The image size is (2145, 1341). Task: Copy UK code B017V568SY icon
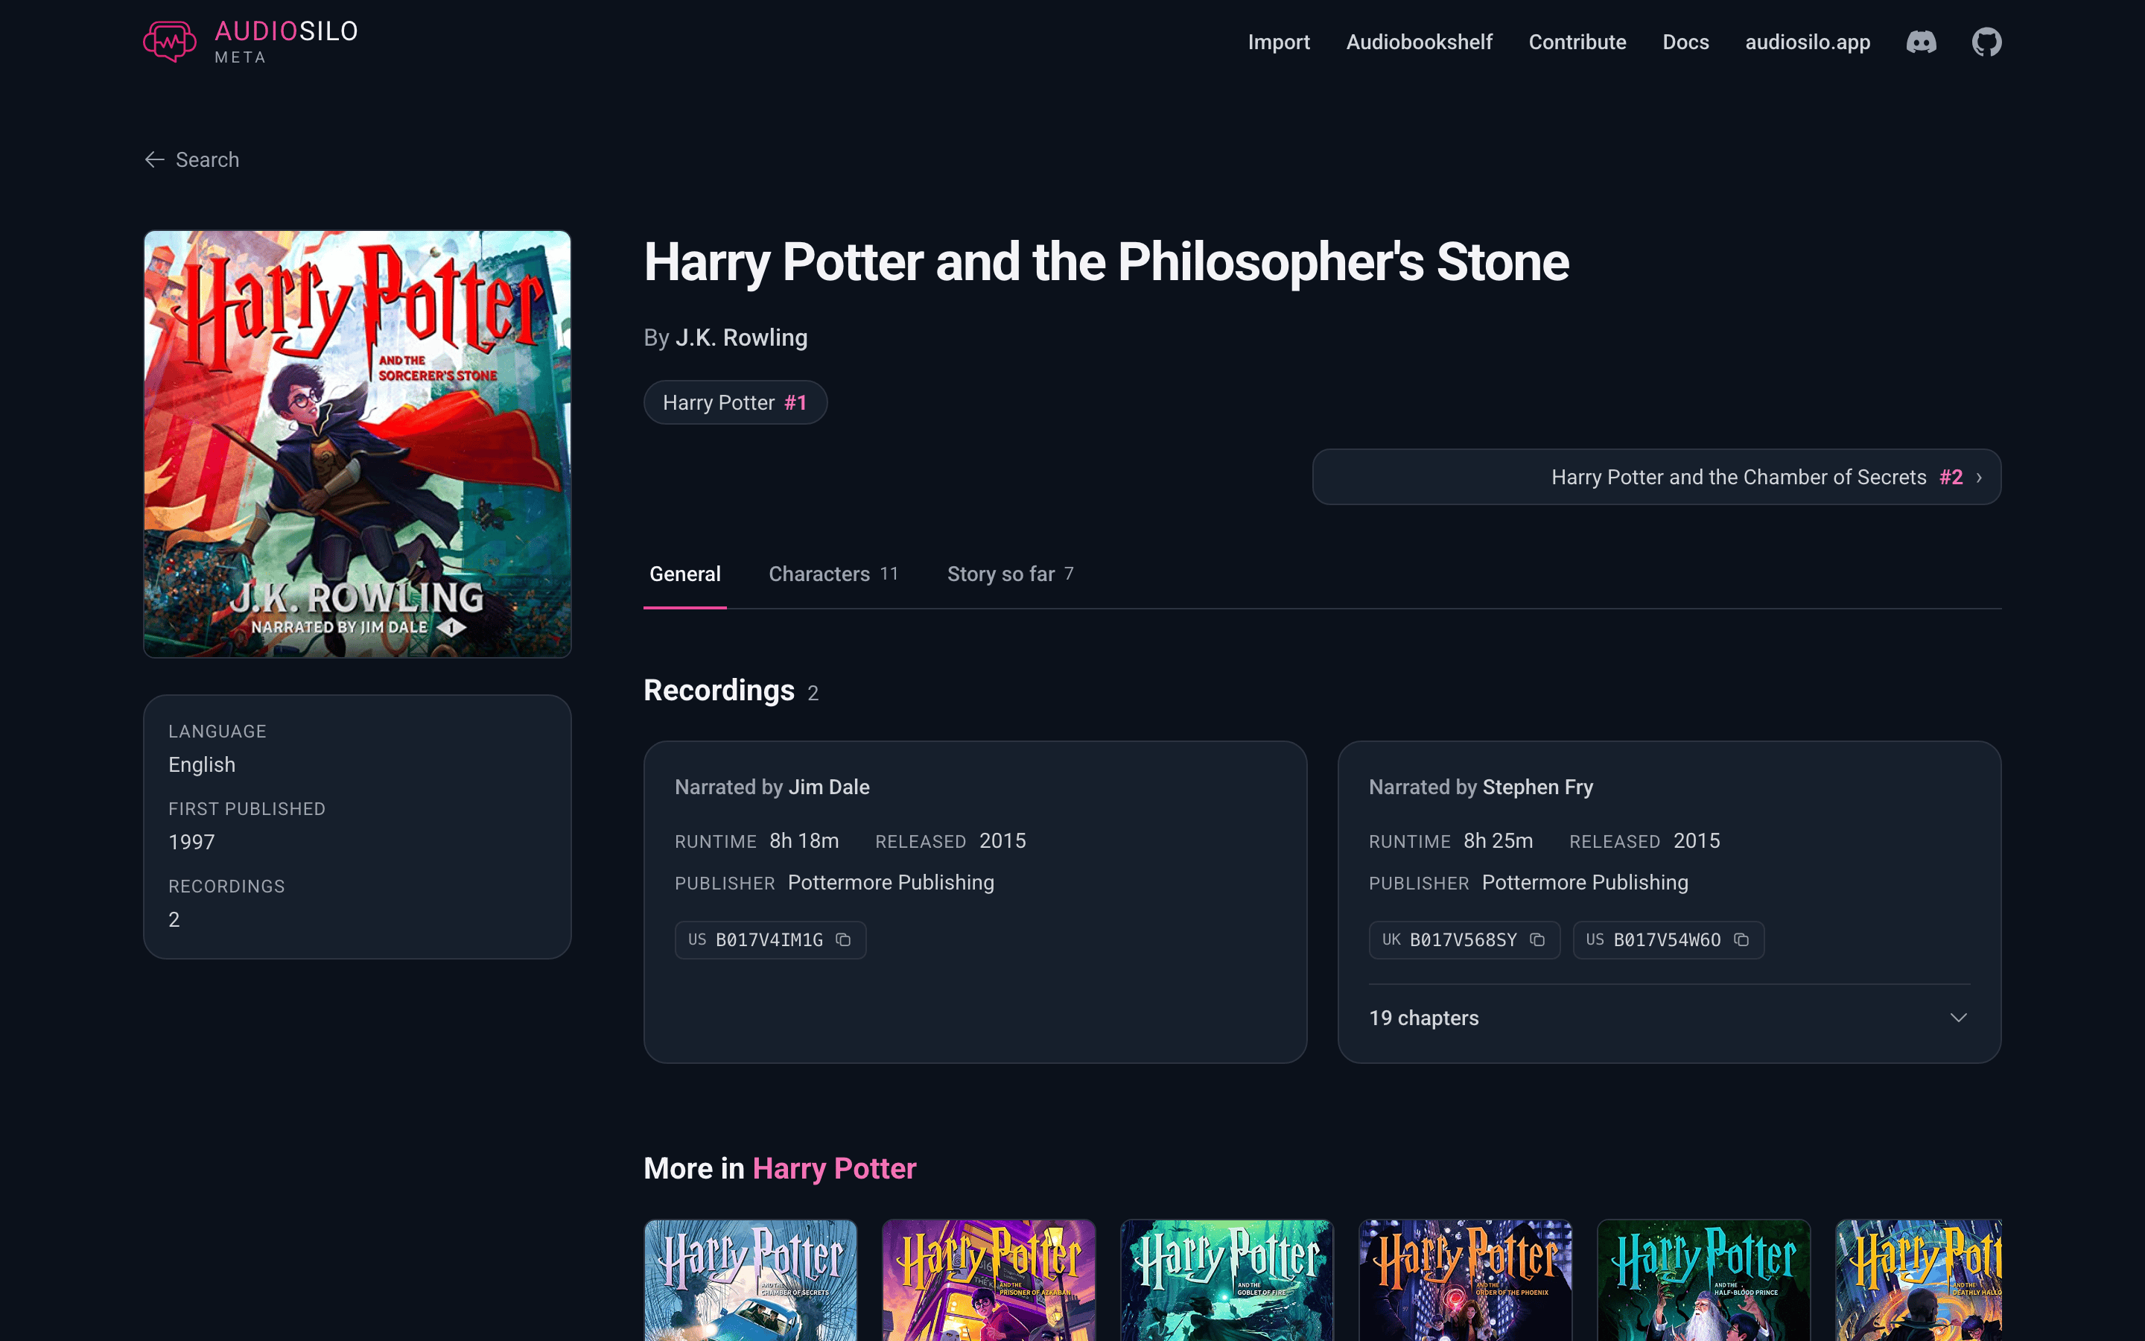coord(1537,939)
